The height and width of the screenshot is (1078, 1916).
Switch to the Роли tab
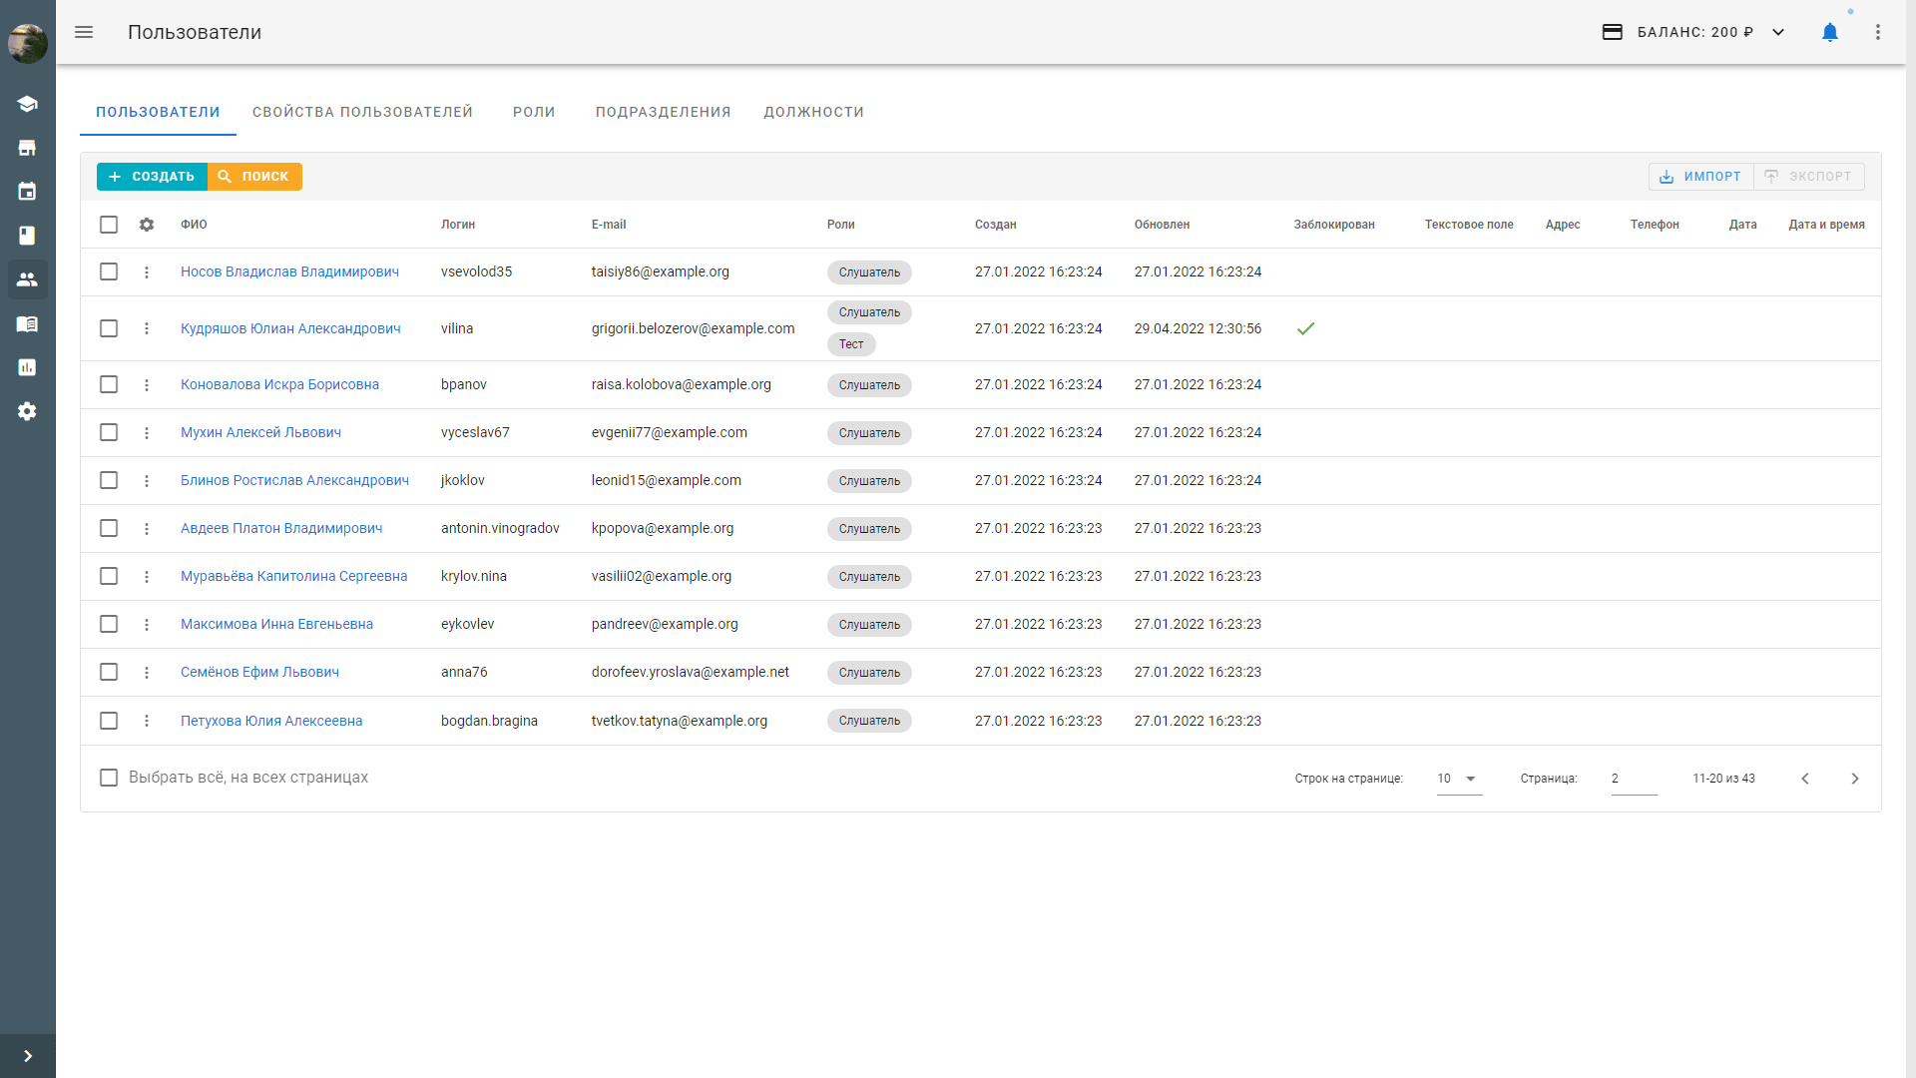point(534,112)
